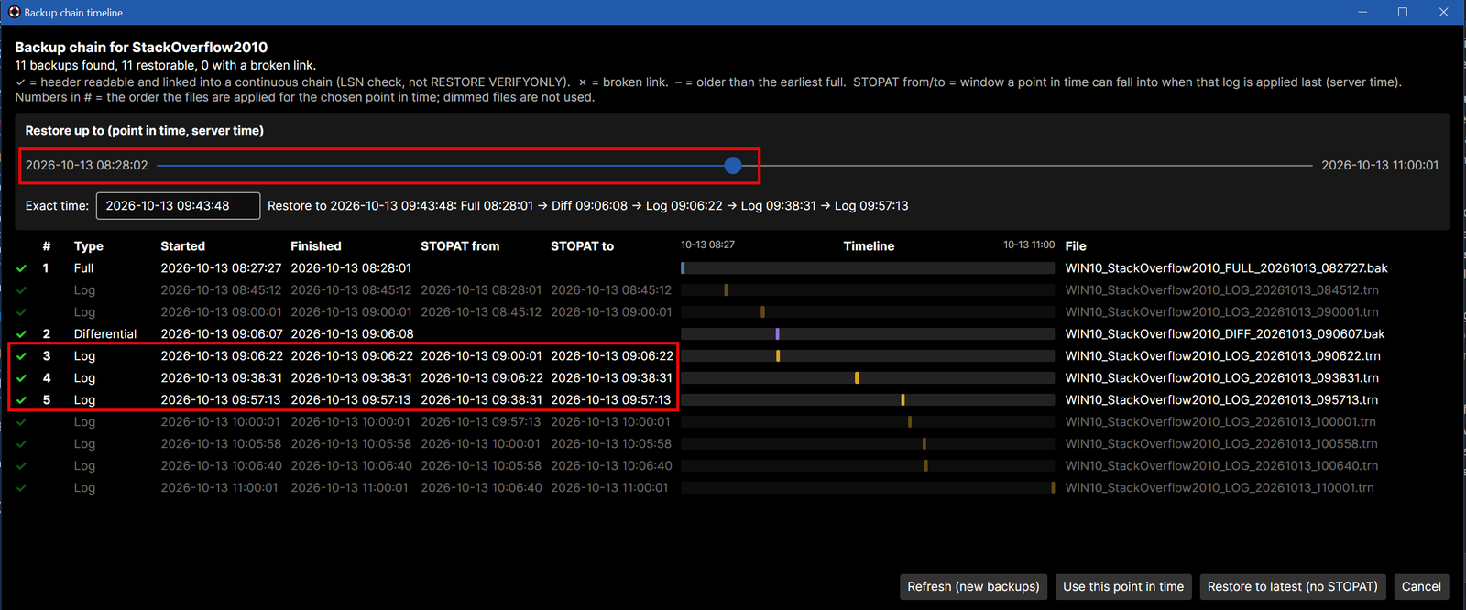
Task: Click the purple marker on Differential timeline
Action: pyautogui.click(x=777, y=334)
